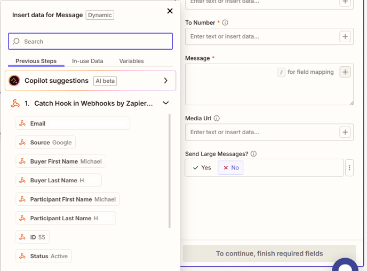Screen dimensions: 367x271
Task: Select No for Send Large Messages
Action: (x=231, y=167)
